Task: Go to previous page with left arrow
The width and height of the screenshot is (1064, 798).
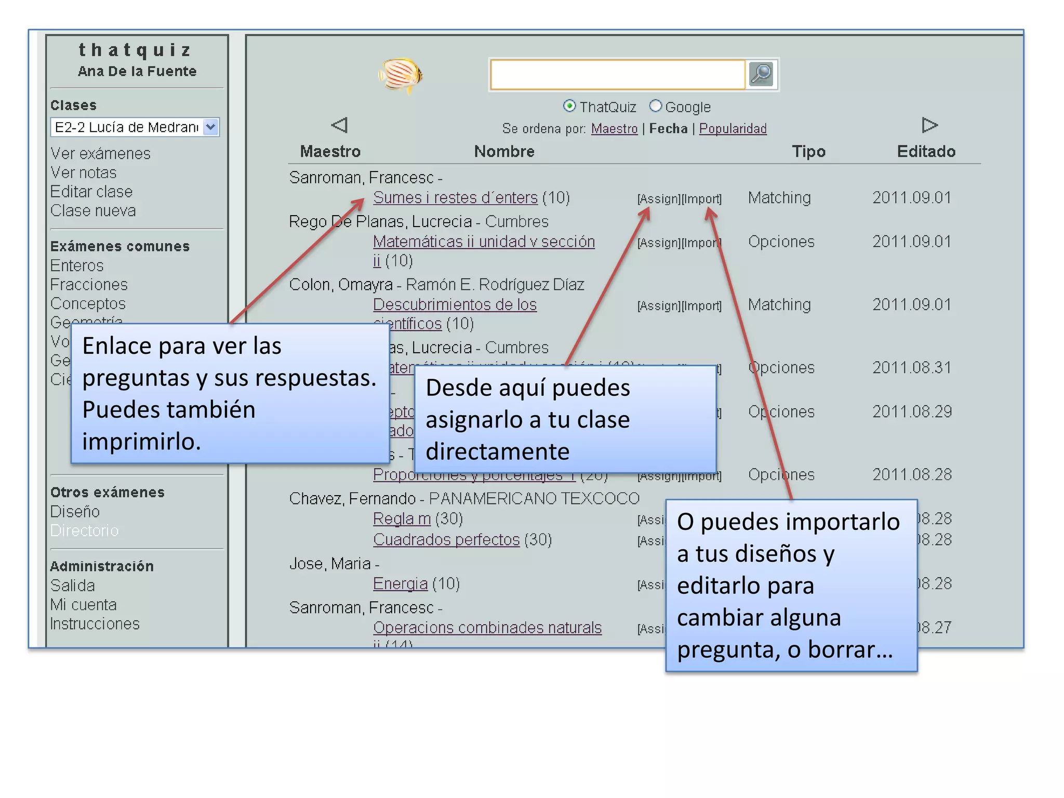Action: (339, 125)
